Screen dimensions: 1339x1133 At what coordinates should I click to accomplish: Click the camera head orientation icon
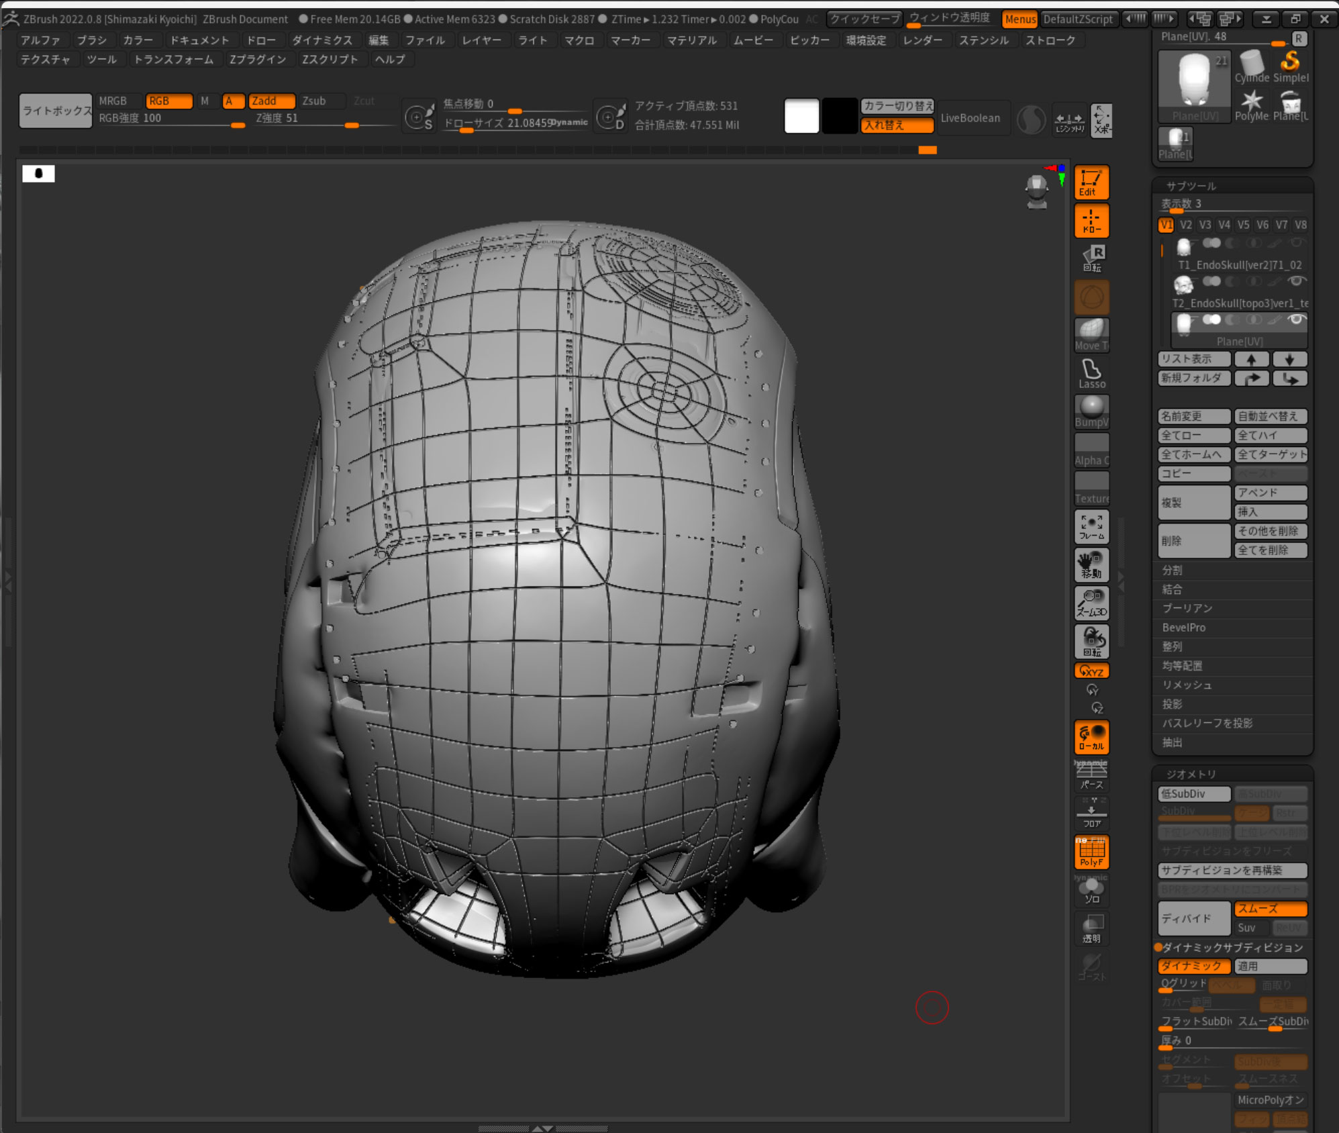1037,191
